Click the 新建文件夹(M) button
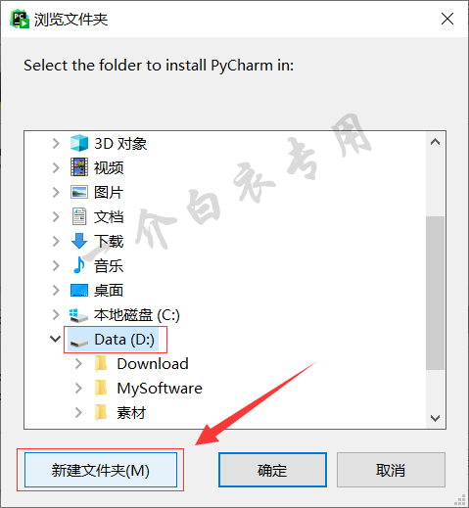The height and width of the screenshot is (508, 469). pyautogui.click(x=101, y=470)
